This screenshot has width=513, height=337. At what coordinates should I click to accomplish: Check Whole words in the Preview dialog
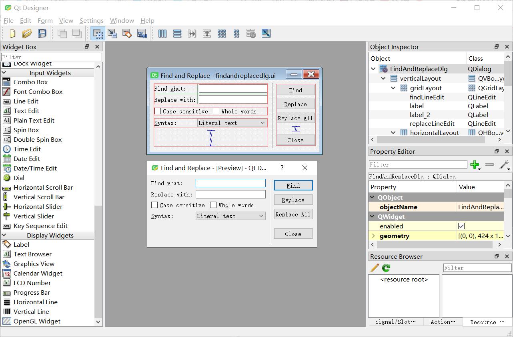pos(213,205)
